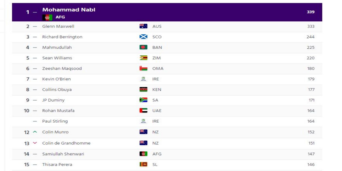342x171 pixels.
Task: Click the South Africa flag for JP Duminy
Action: pos(143,100)
